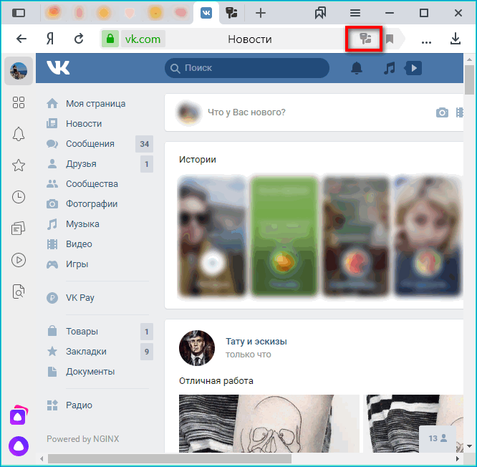Open the browser hamburger menu

click(x=355, y=13)
